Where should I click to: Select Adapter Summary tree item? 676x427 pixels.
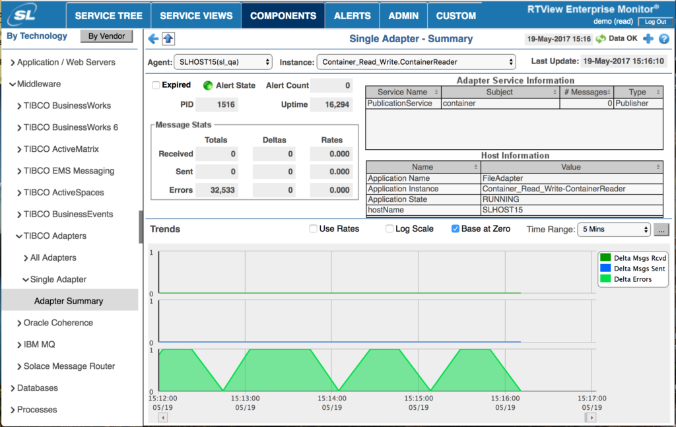[x=69, y=301]
